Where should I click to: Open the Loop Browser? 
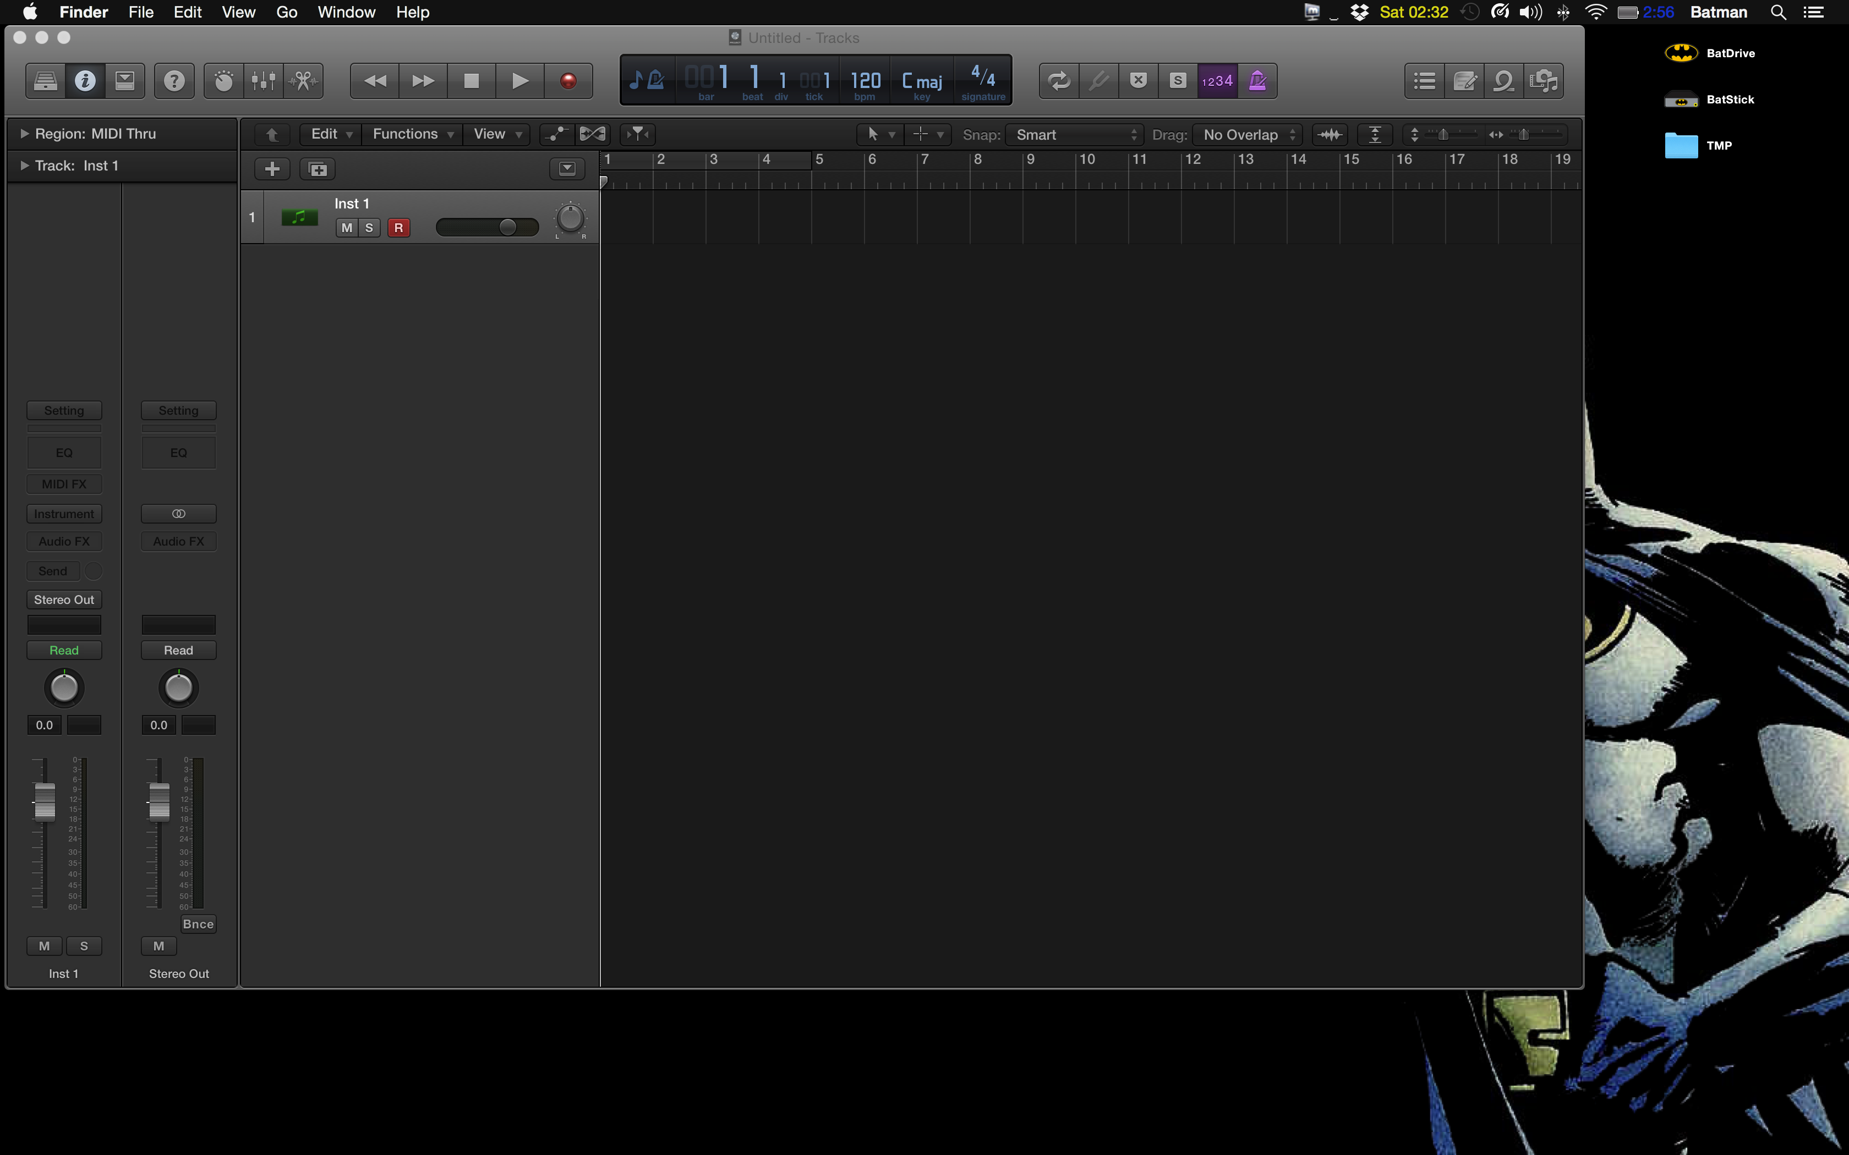pos(1505,81)
